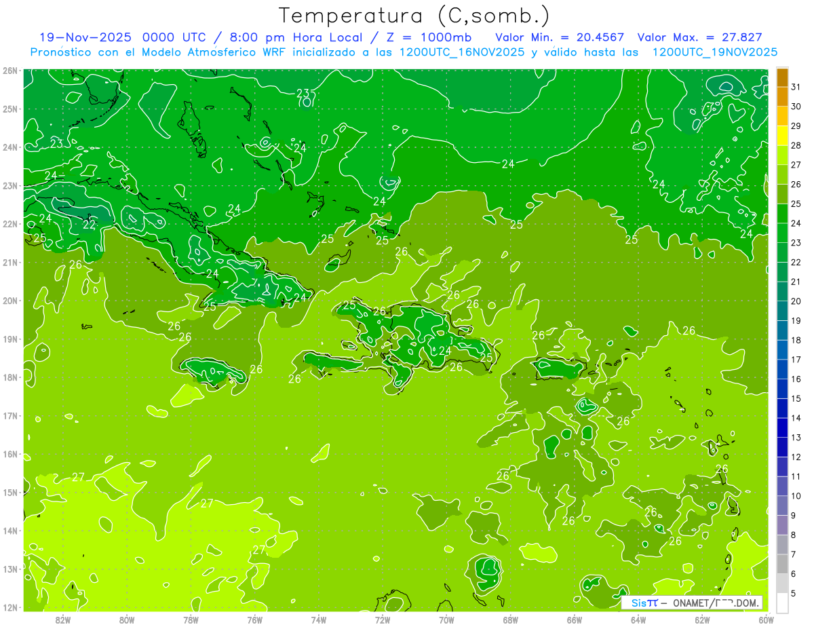Pick the orange legend swatch between 30 and 31
814x629 pixels.
[x=782, y=96]
